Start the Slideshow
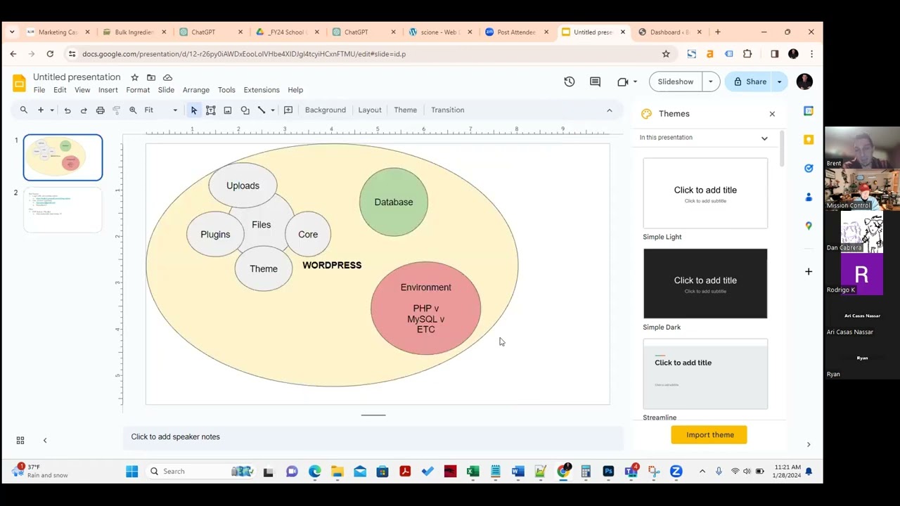 click(676, 82)
